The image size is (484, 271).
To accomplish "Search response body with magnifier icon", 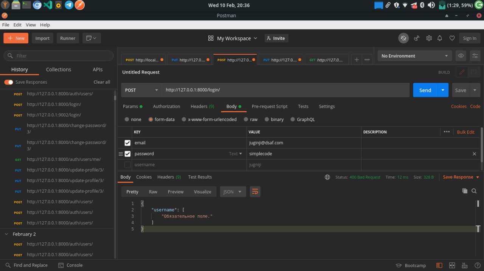I will point(474,191).
